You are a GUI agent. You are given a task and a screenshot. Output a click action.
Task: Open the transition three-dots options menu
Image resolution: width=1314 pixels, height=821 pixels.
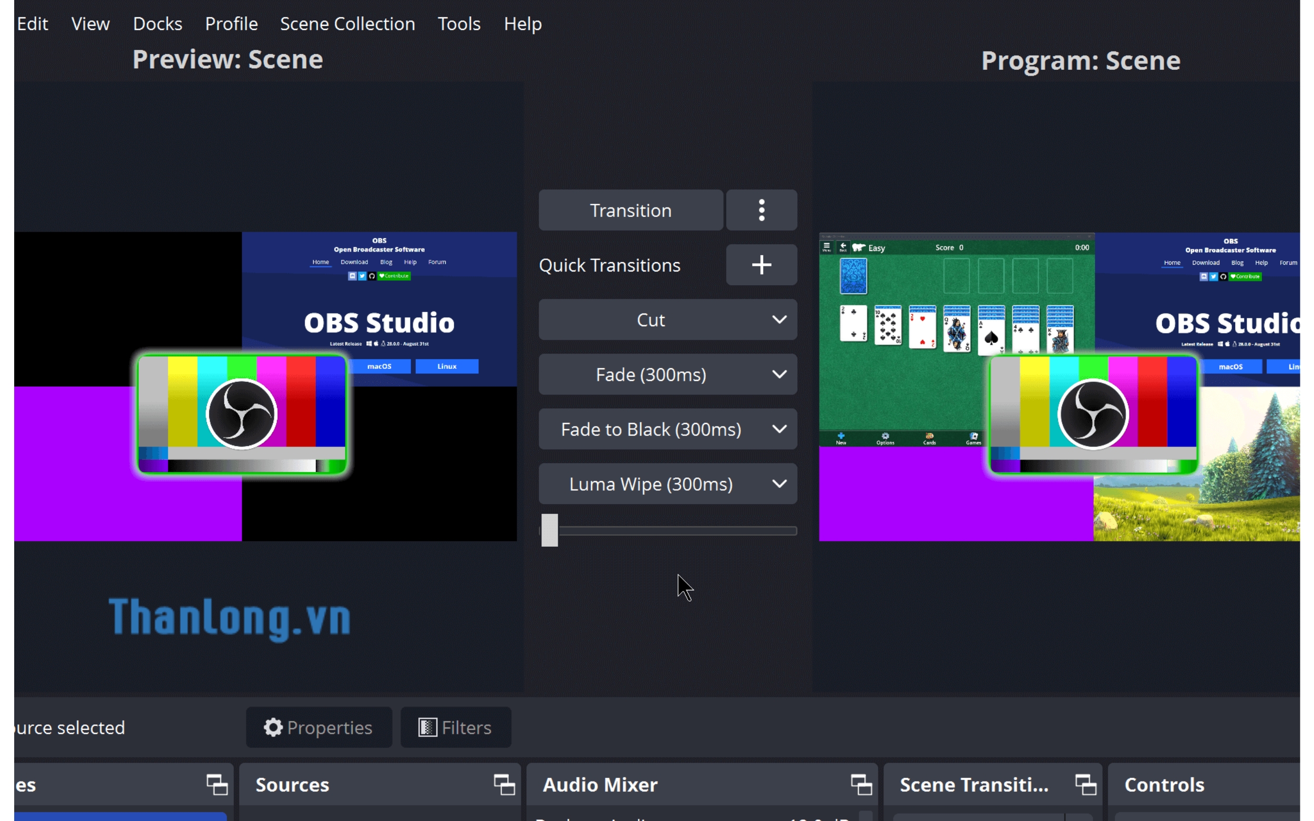click(761, 210)
